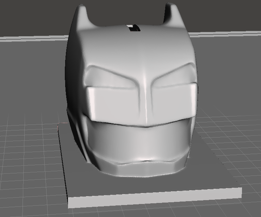Click the coin slot on top of the head
The height and width of the screenshot is (217, 261).
pyautogui.click(x=133, y=28)
